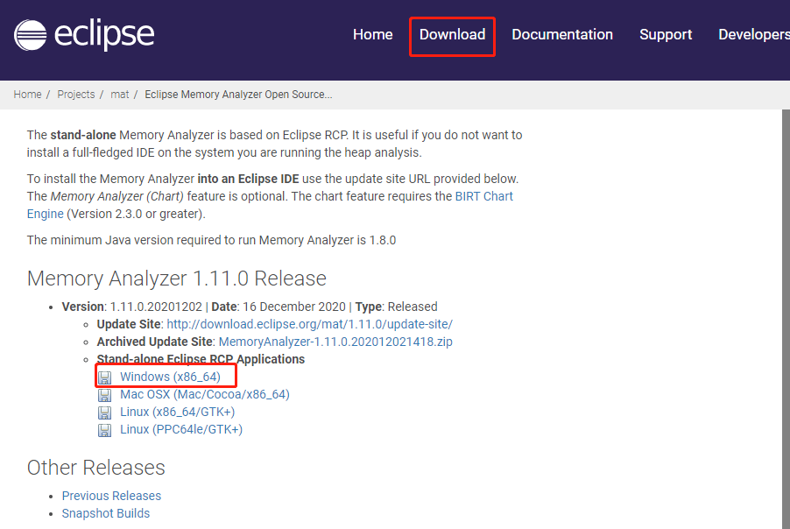Go to the Documentation menu
The width and height of the screenshot is (790, 529).
coord(562,34)
